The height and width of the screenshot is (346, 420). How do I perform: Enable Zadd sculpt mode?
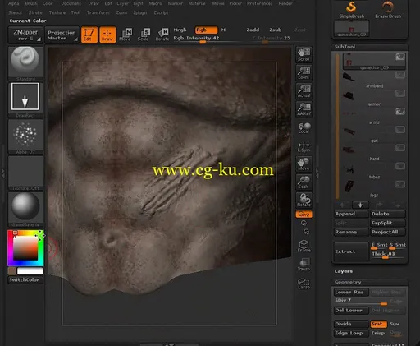253,30
